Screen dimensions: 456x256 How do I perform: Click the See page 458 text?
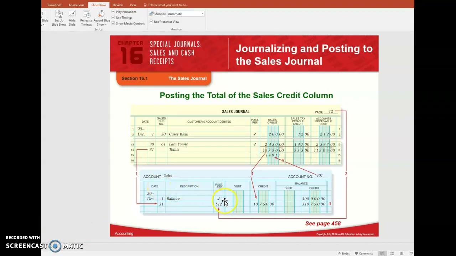[323, 223]
